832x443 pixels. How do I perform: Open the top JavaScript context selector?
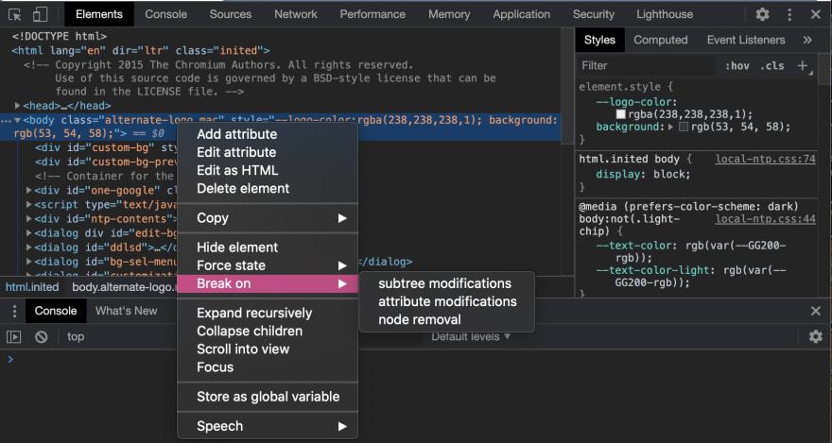(76, 336)
